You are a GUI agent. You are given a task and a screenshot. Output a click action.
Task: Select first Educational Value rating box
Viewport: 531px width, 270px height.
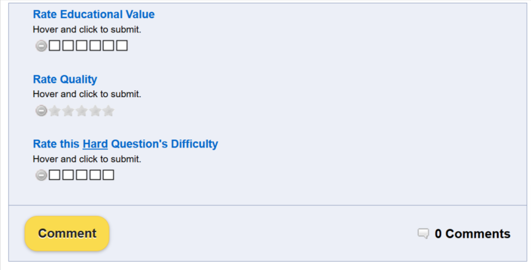[55, 46]
